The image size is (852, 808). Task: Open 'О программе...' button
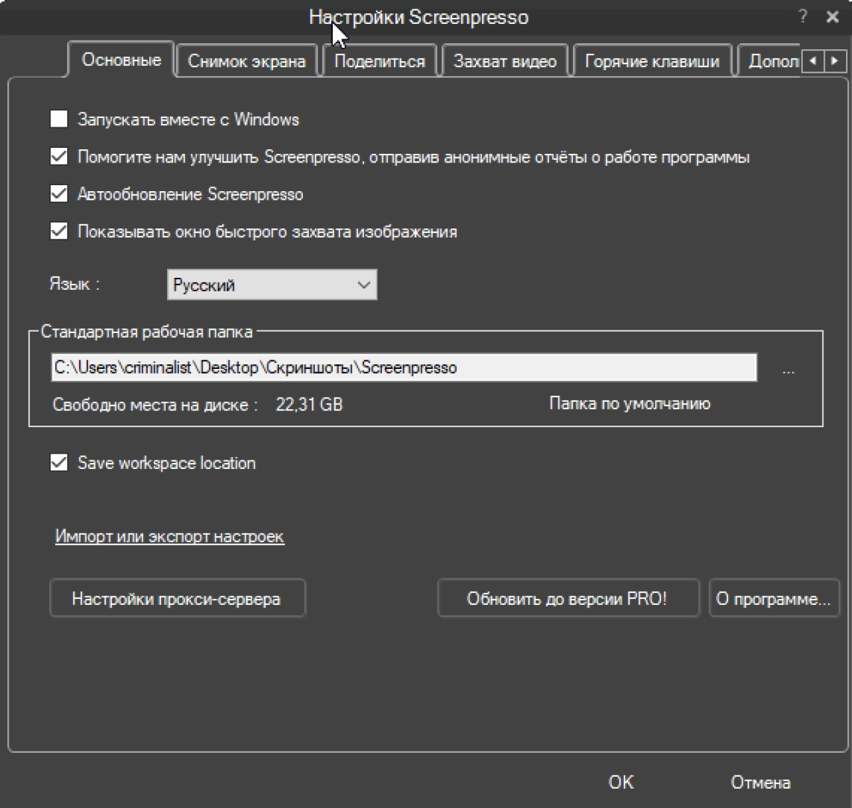coord(773,598)
